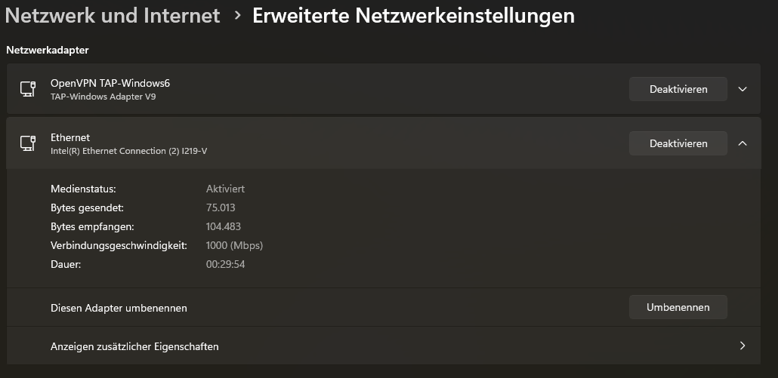Click the Medienstatus value Aktiviert

click(225, 189)
